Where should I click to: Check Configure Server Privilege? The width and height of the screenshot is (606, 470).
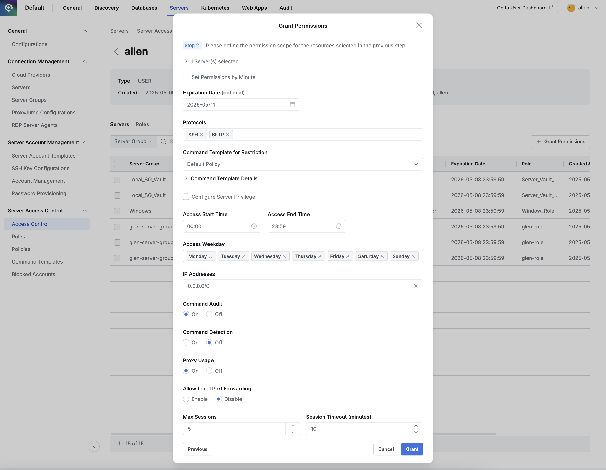pyautogui.click(x=186, y=197)
